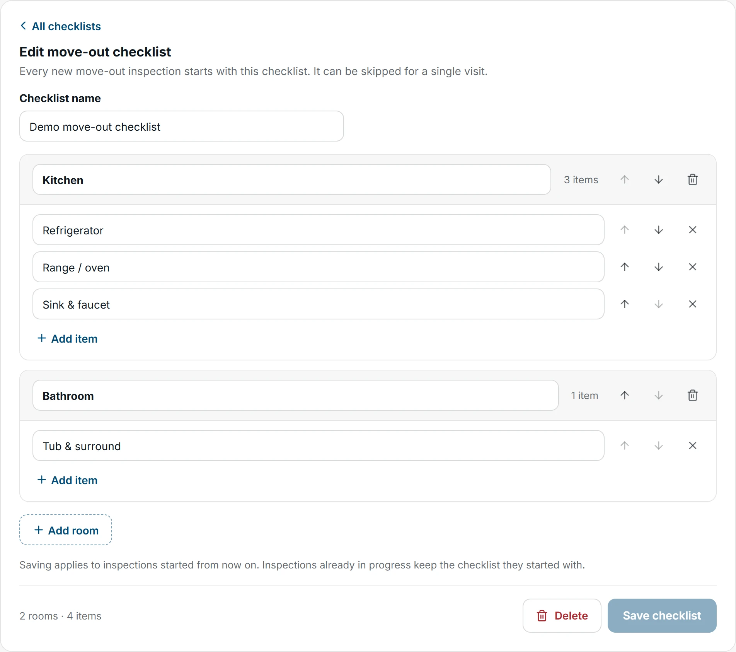Viewport: 736px width, 652px height.
Task: Click the 'Edit move-out checklist' heading
Action: [x=95, y=52]
